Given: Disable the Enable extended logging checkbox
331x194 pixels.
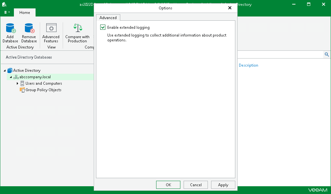Looking at the screenshot, I should coord(102,27).
